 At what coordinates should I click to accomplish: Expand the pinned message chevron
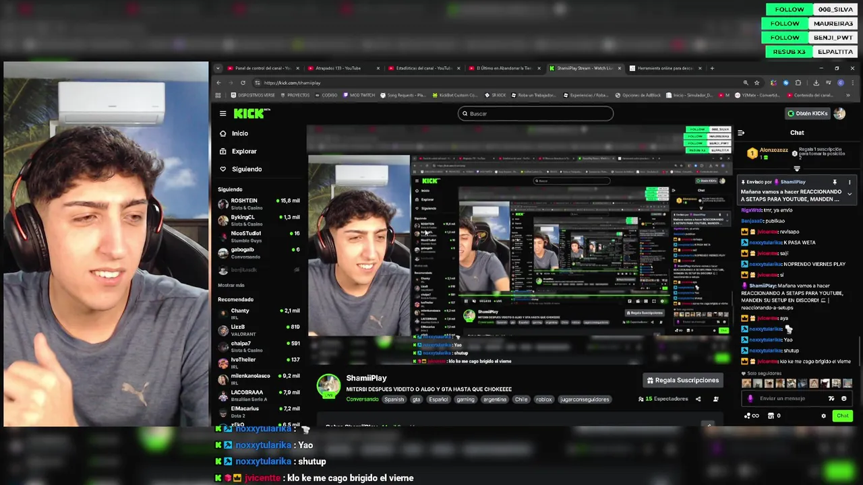pyautogui.click(x=850, y=194)
